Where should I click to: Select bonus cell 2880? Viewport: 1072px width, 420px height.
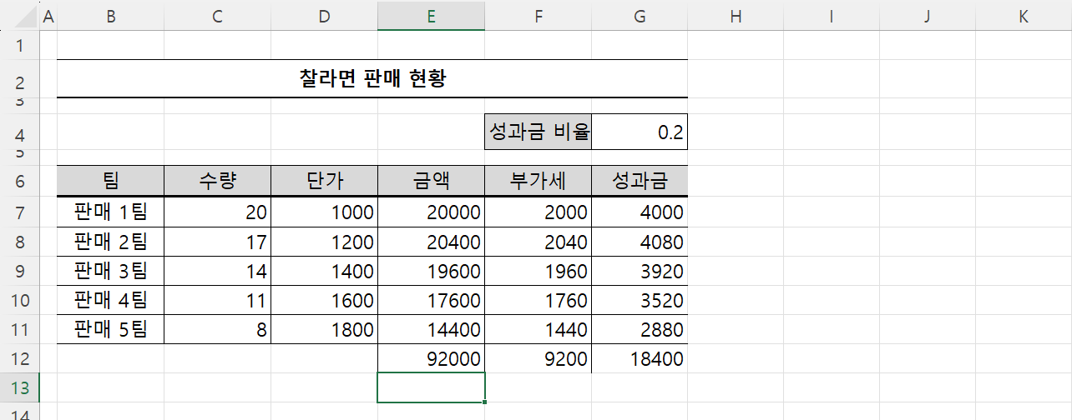click(640, 329)
